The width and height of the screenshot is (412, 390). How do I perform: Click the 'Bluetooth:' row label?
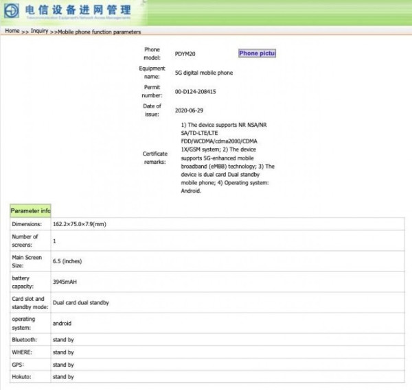[x=25, y=340]
